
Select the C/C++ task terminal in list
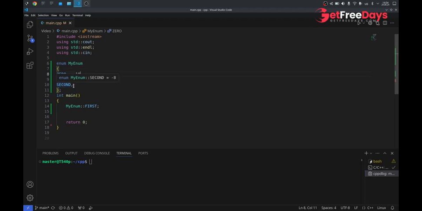point(382,167)
